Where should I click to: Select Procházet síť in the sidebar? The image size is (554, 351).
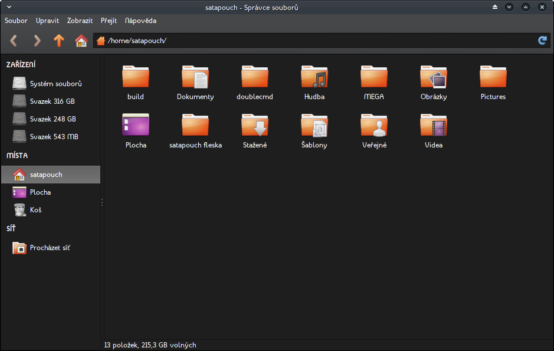point(51,248)
